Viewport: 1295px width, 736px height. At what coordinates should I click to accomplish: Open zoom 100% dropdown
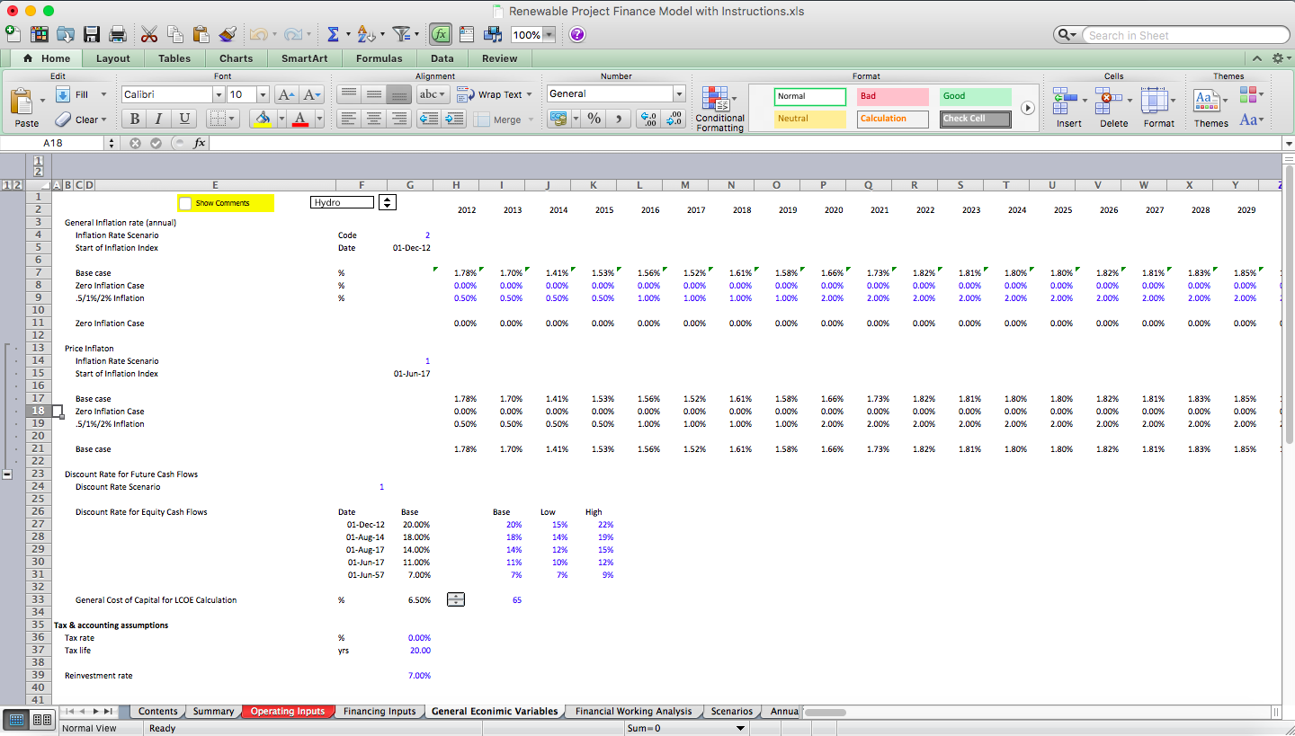[x=549, y=35]
